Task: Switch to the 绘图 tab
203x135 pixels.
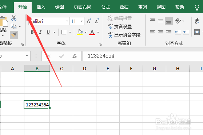Action: [60, 7]
